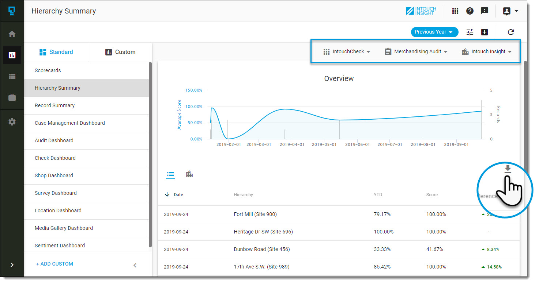Screen dimensions: 539x282
Task: Click the help question mark icon
Action: tap(470, 11)
